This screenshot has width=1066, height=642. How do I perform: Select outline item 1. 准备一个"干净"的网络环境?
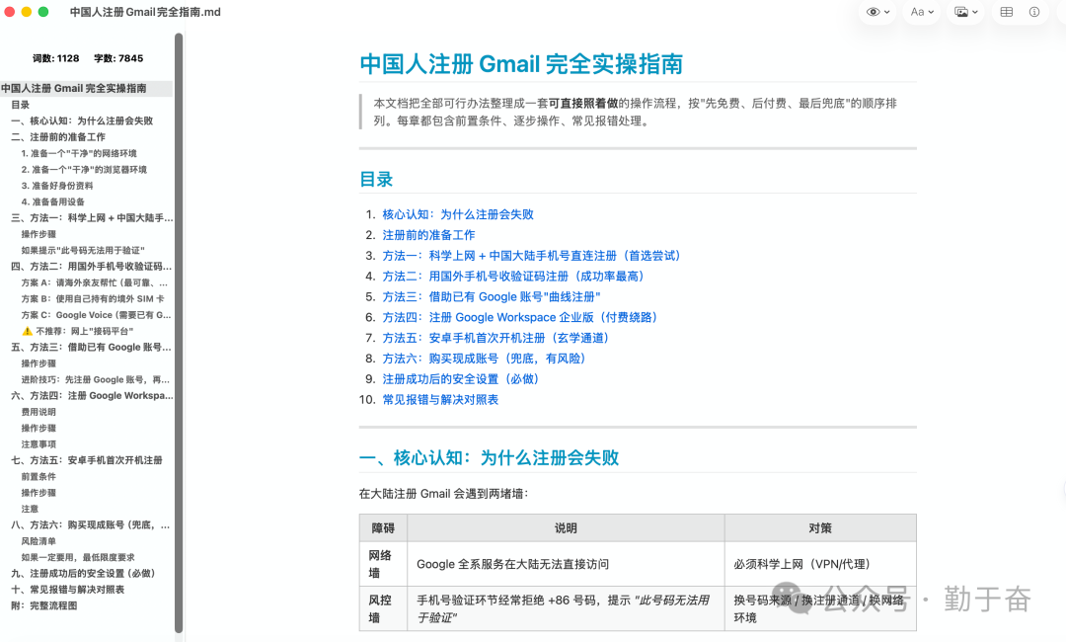[79, 153]
